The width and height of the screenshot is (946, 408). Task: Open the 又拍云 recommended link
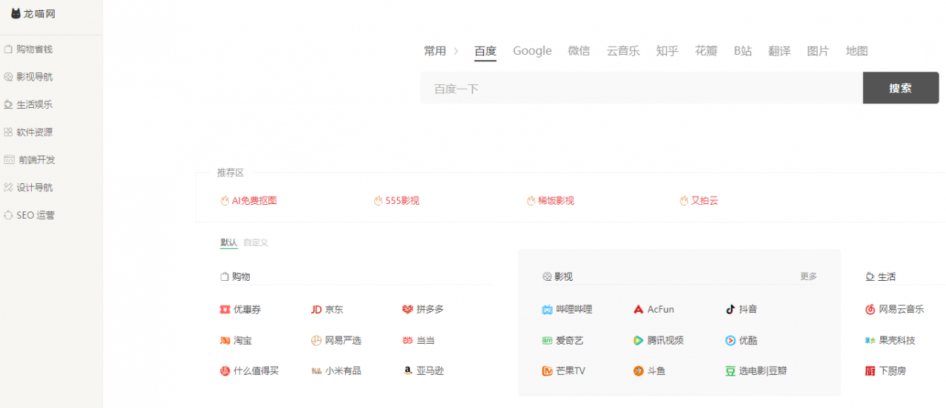[698, 200]
